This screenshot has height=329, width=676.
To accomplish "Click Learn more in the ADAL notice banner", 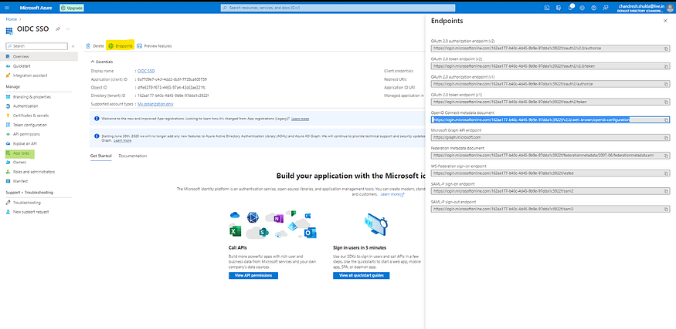I will click(x=122, y=141).
